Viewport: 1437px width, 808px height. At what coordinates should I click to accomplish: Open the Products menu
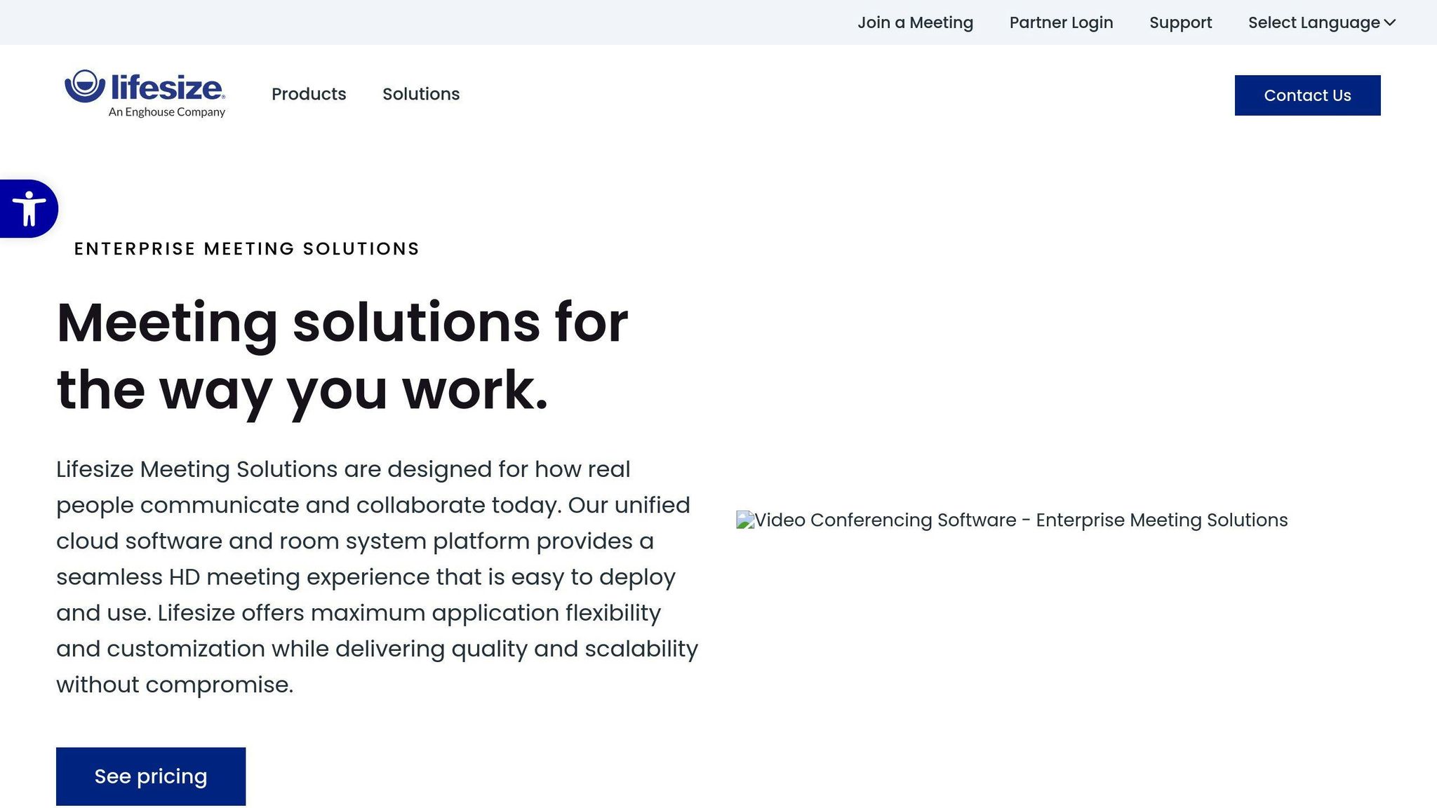pyautogui.click(x=309, y=94)
